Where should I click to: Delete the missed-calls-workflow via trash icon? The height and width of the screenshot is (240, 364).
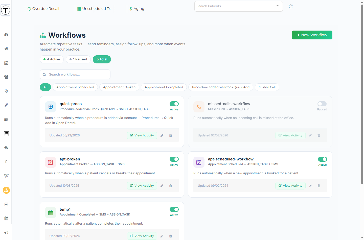tap(319, 135)
